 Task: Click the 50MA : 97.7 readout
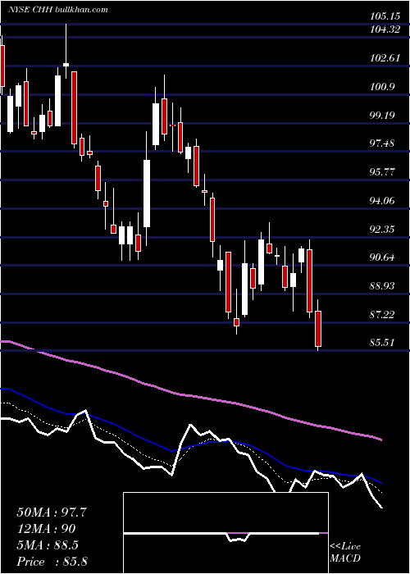52,512
